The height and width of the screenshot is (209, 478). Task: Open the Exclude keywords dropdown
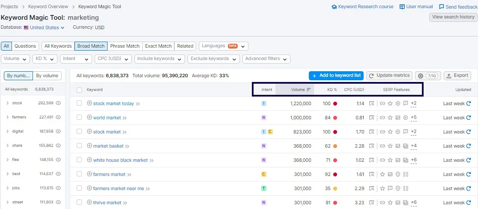pos(214,59)
